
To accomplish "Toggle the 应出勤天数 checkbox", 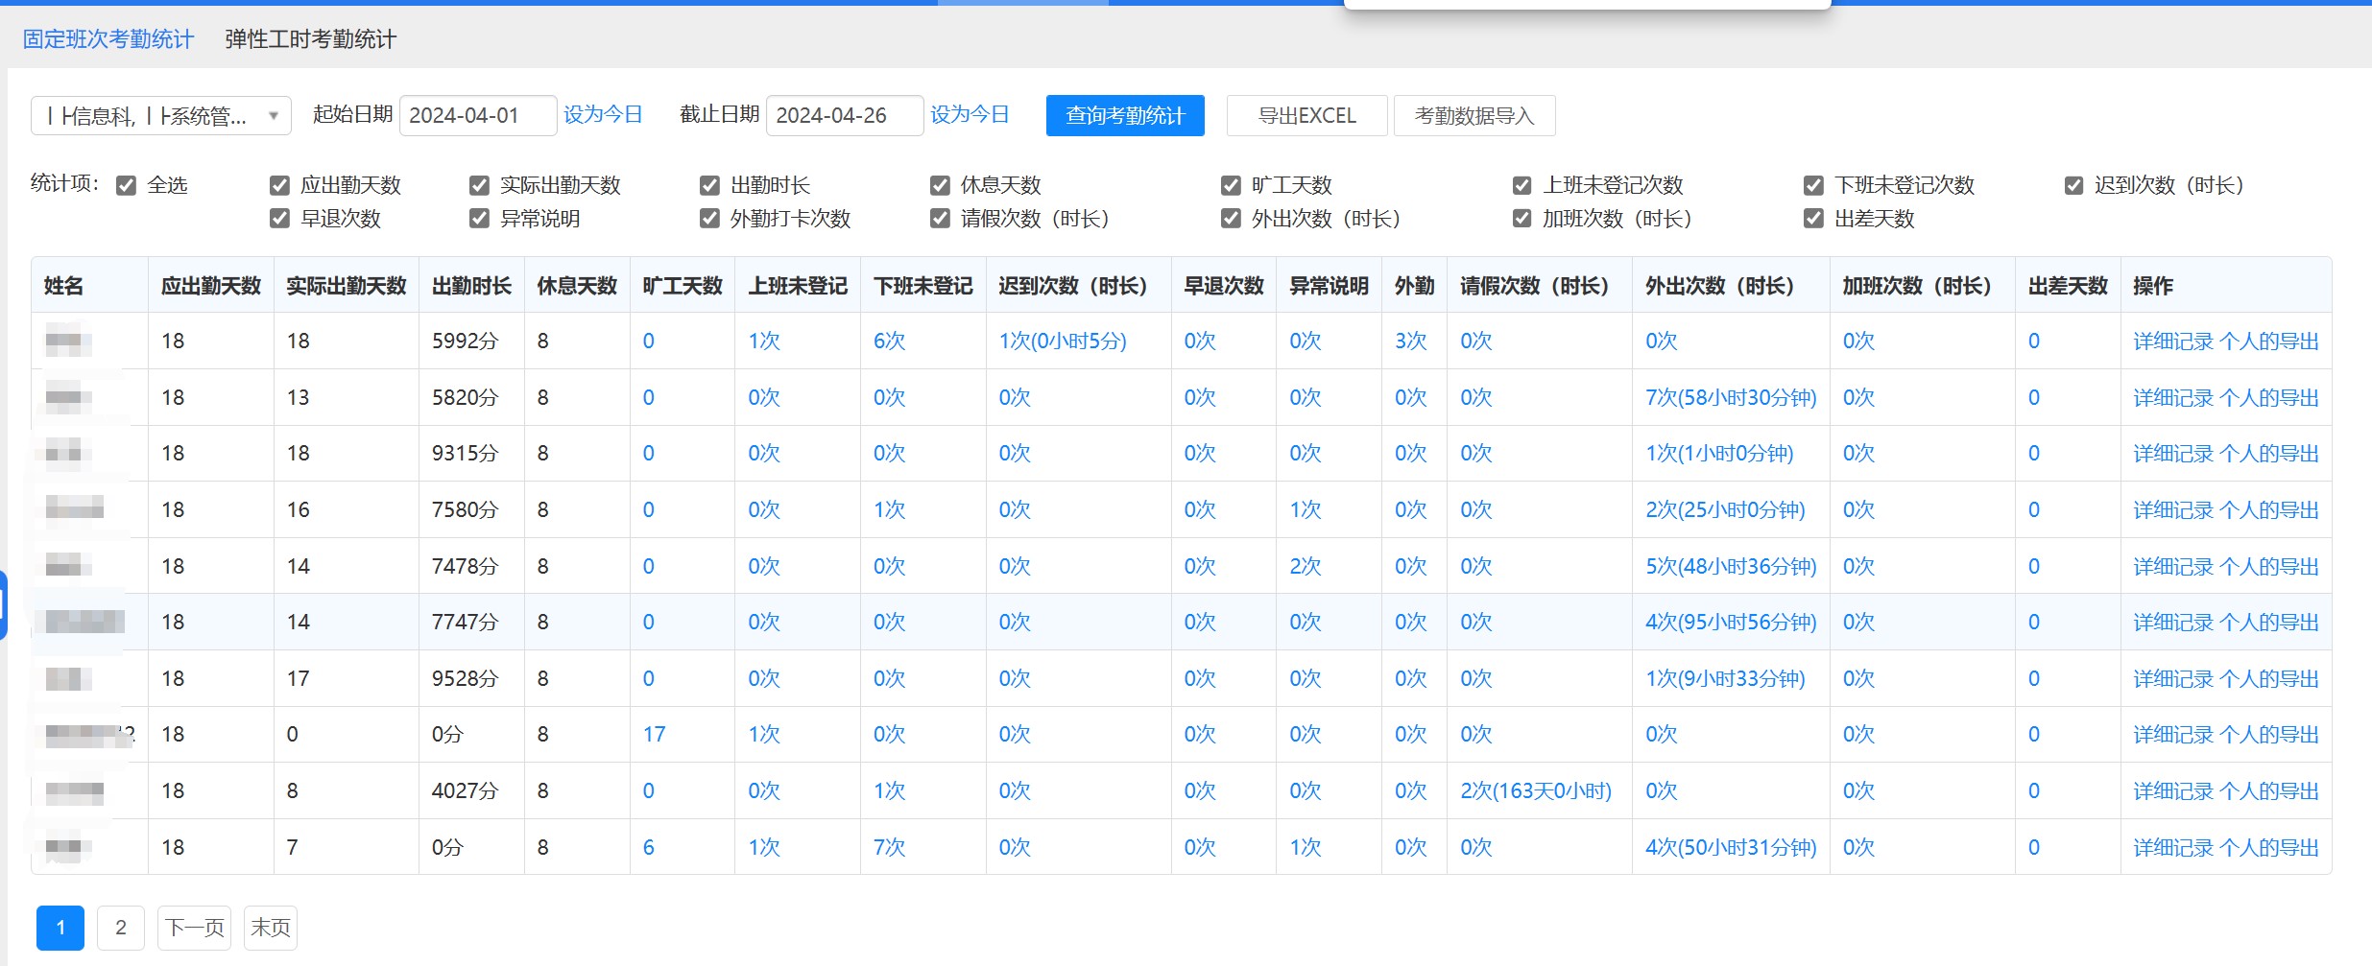I will 279,185.
